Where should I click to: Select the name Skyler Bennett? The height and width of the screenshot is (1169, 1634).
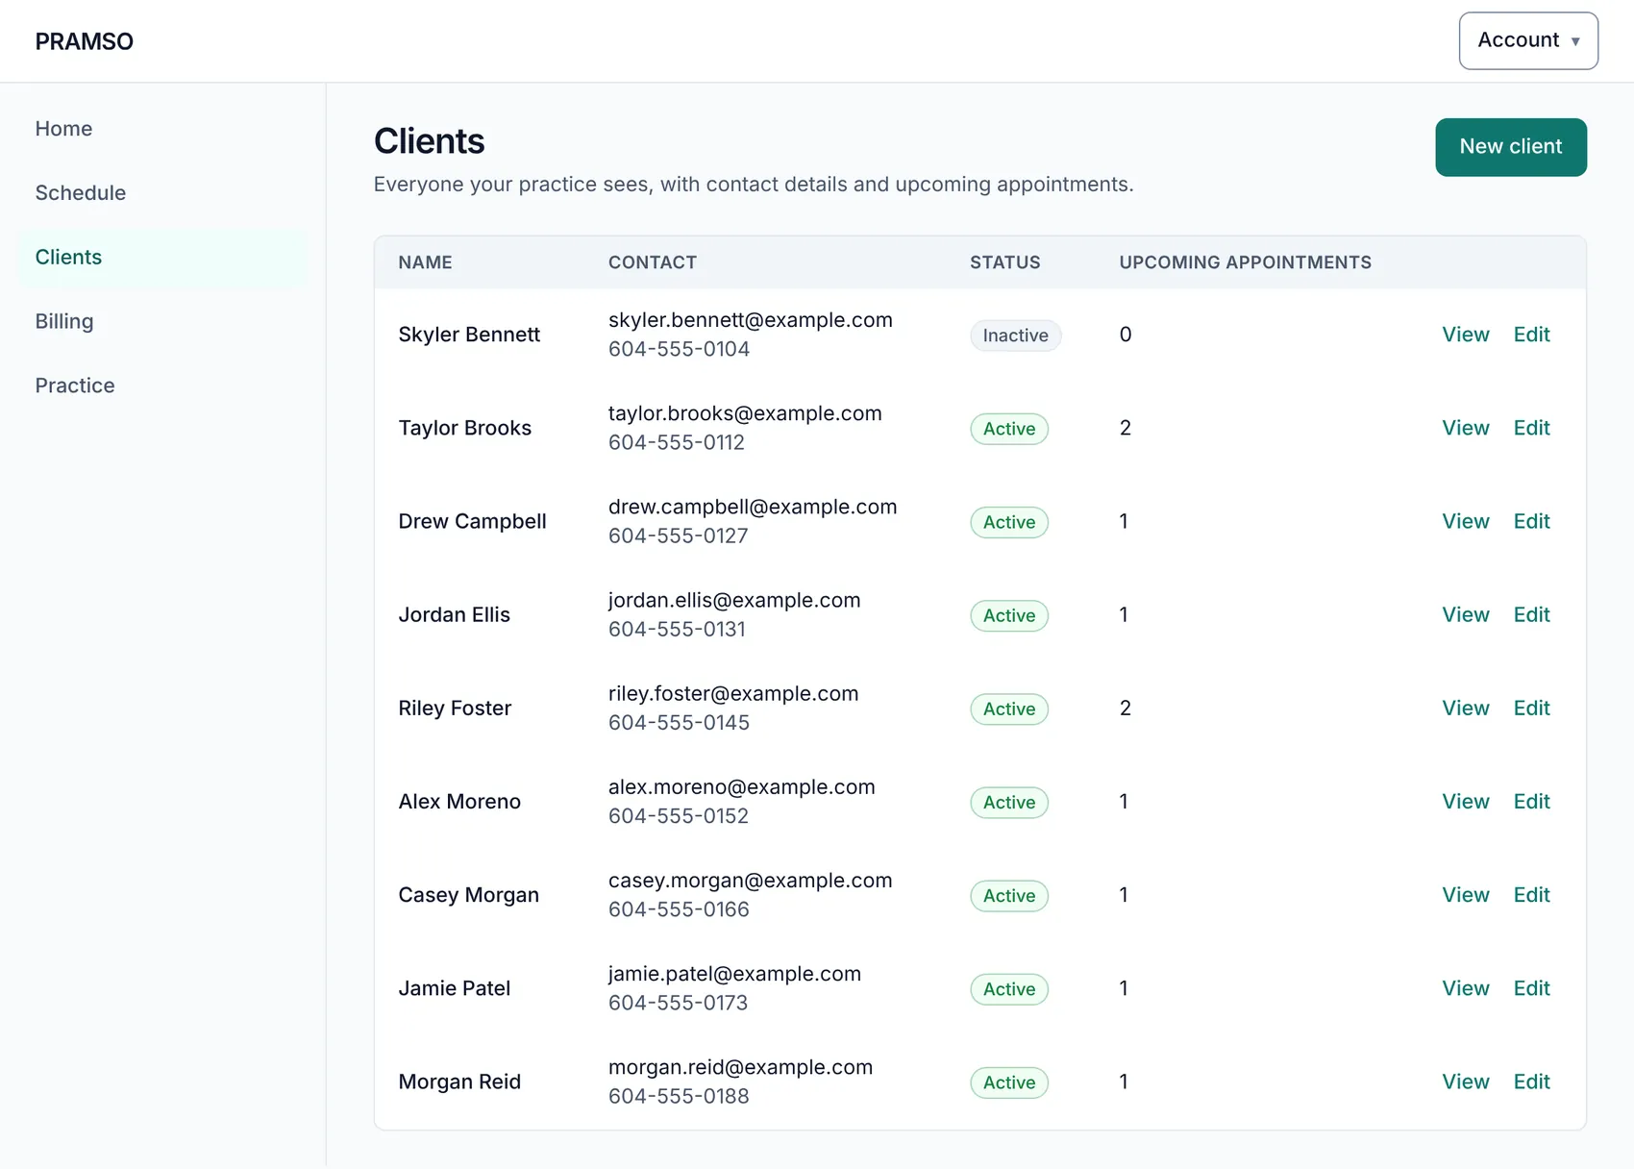pyautogui.click(x=469, y=335)
